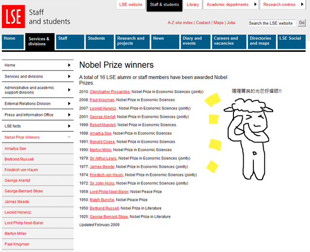This screenshot has height=252, width=310.
Task: Open Lord Philip Noel-Baker link in the winners list
Action: (109, 192)
